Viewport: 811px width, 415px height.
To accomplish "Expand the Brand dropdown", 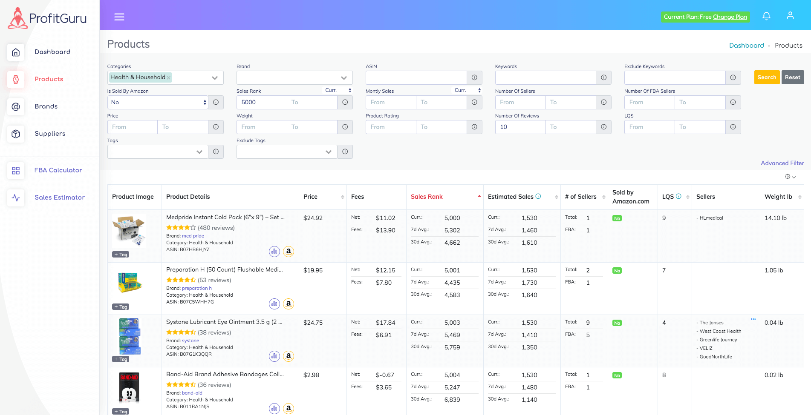I will point(344,78).
